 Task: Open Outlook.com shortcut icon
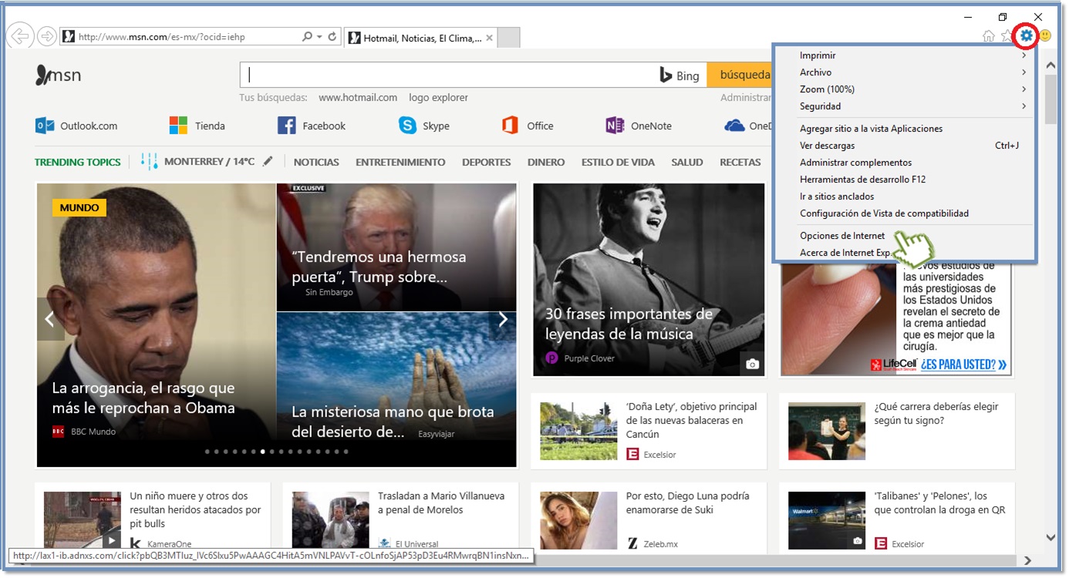point(45,126)
